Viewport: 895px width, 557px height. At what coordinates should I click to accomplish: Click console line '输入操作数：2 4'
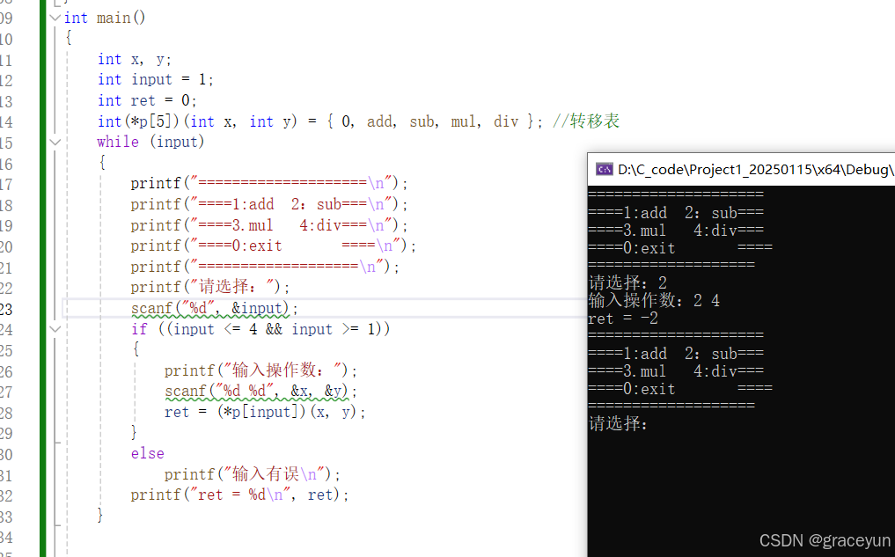pos(654,300)
